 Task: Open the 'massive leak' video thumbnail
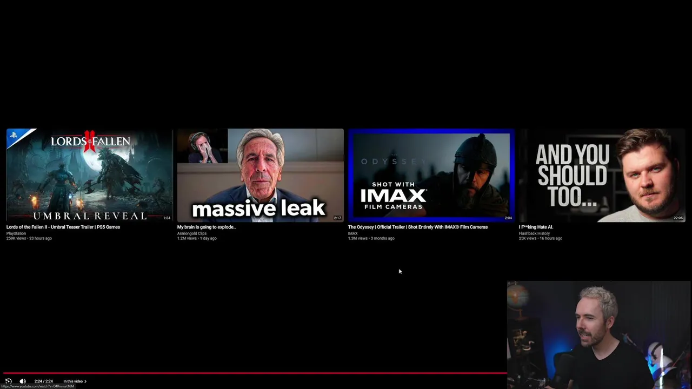tap(261, 175)
